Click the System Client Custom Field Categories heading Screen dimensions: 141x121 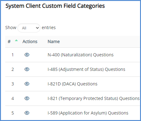point(55,6)
